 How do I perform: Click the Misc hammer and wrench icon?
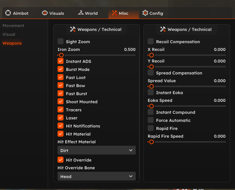click(x=114, y=13)
